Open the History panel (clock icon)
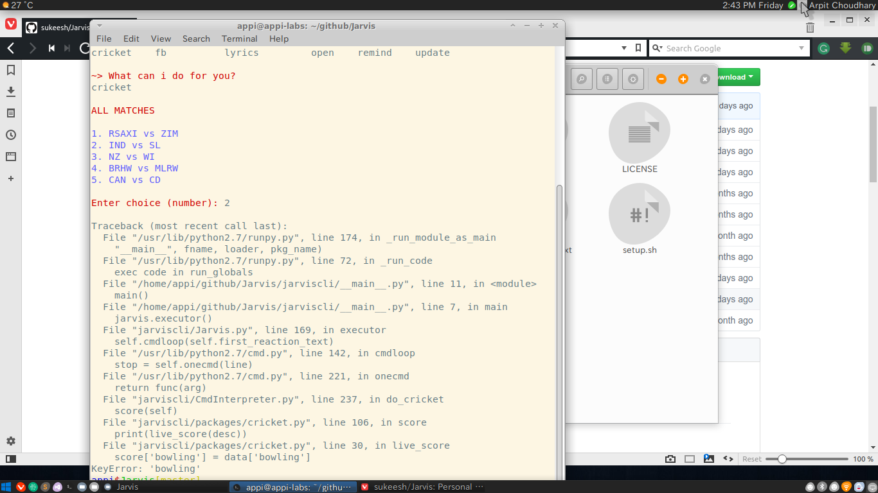Image resolution: width=878 pixels, height=493 pixels. [10, 135]
